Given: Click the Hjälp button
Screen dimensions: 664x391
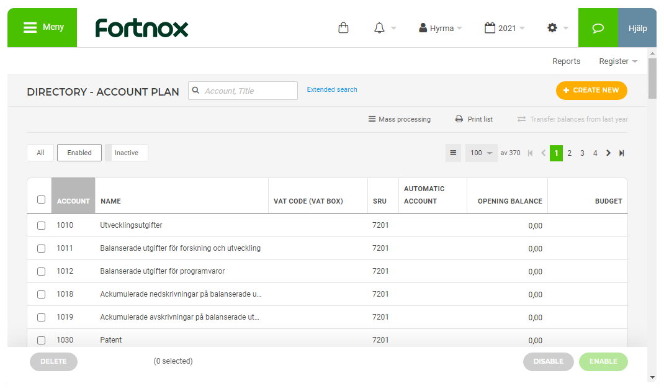Looking at the screenshot, I should coord(637,28).
